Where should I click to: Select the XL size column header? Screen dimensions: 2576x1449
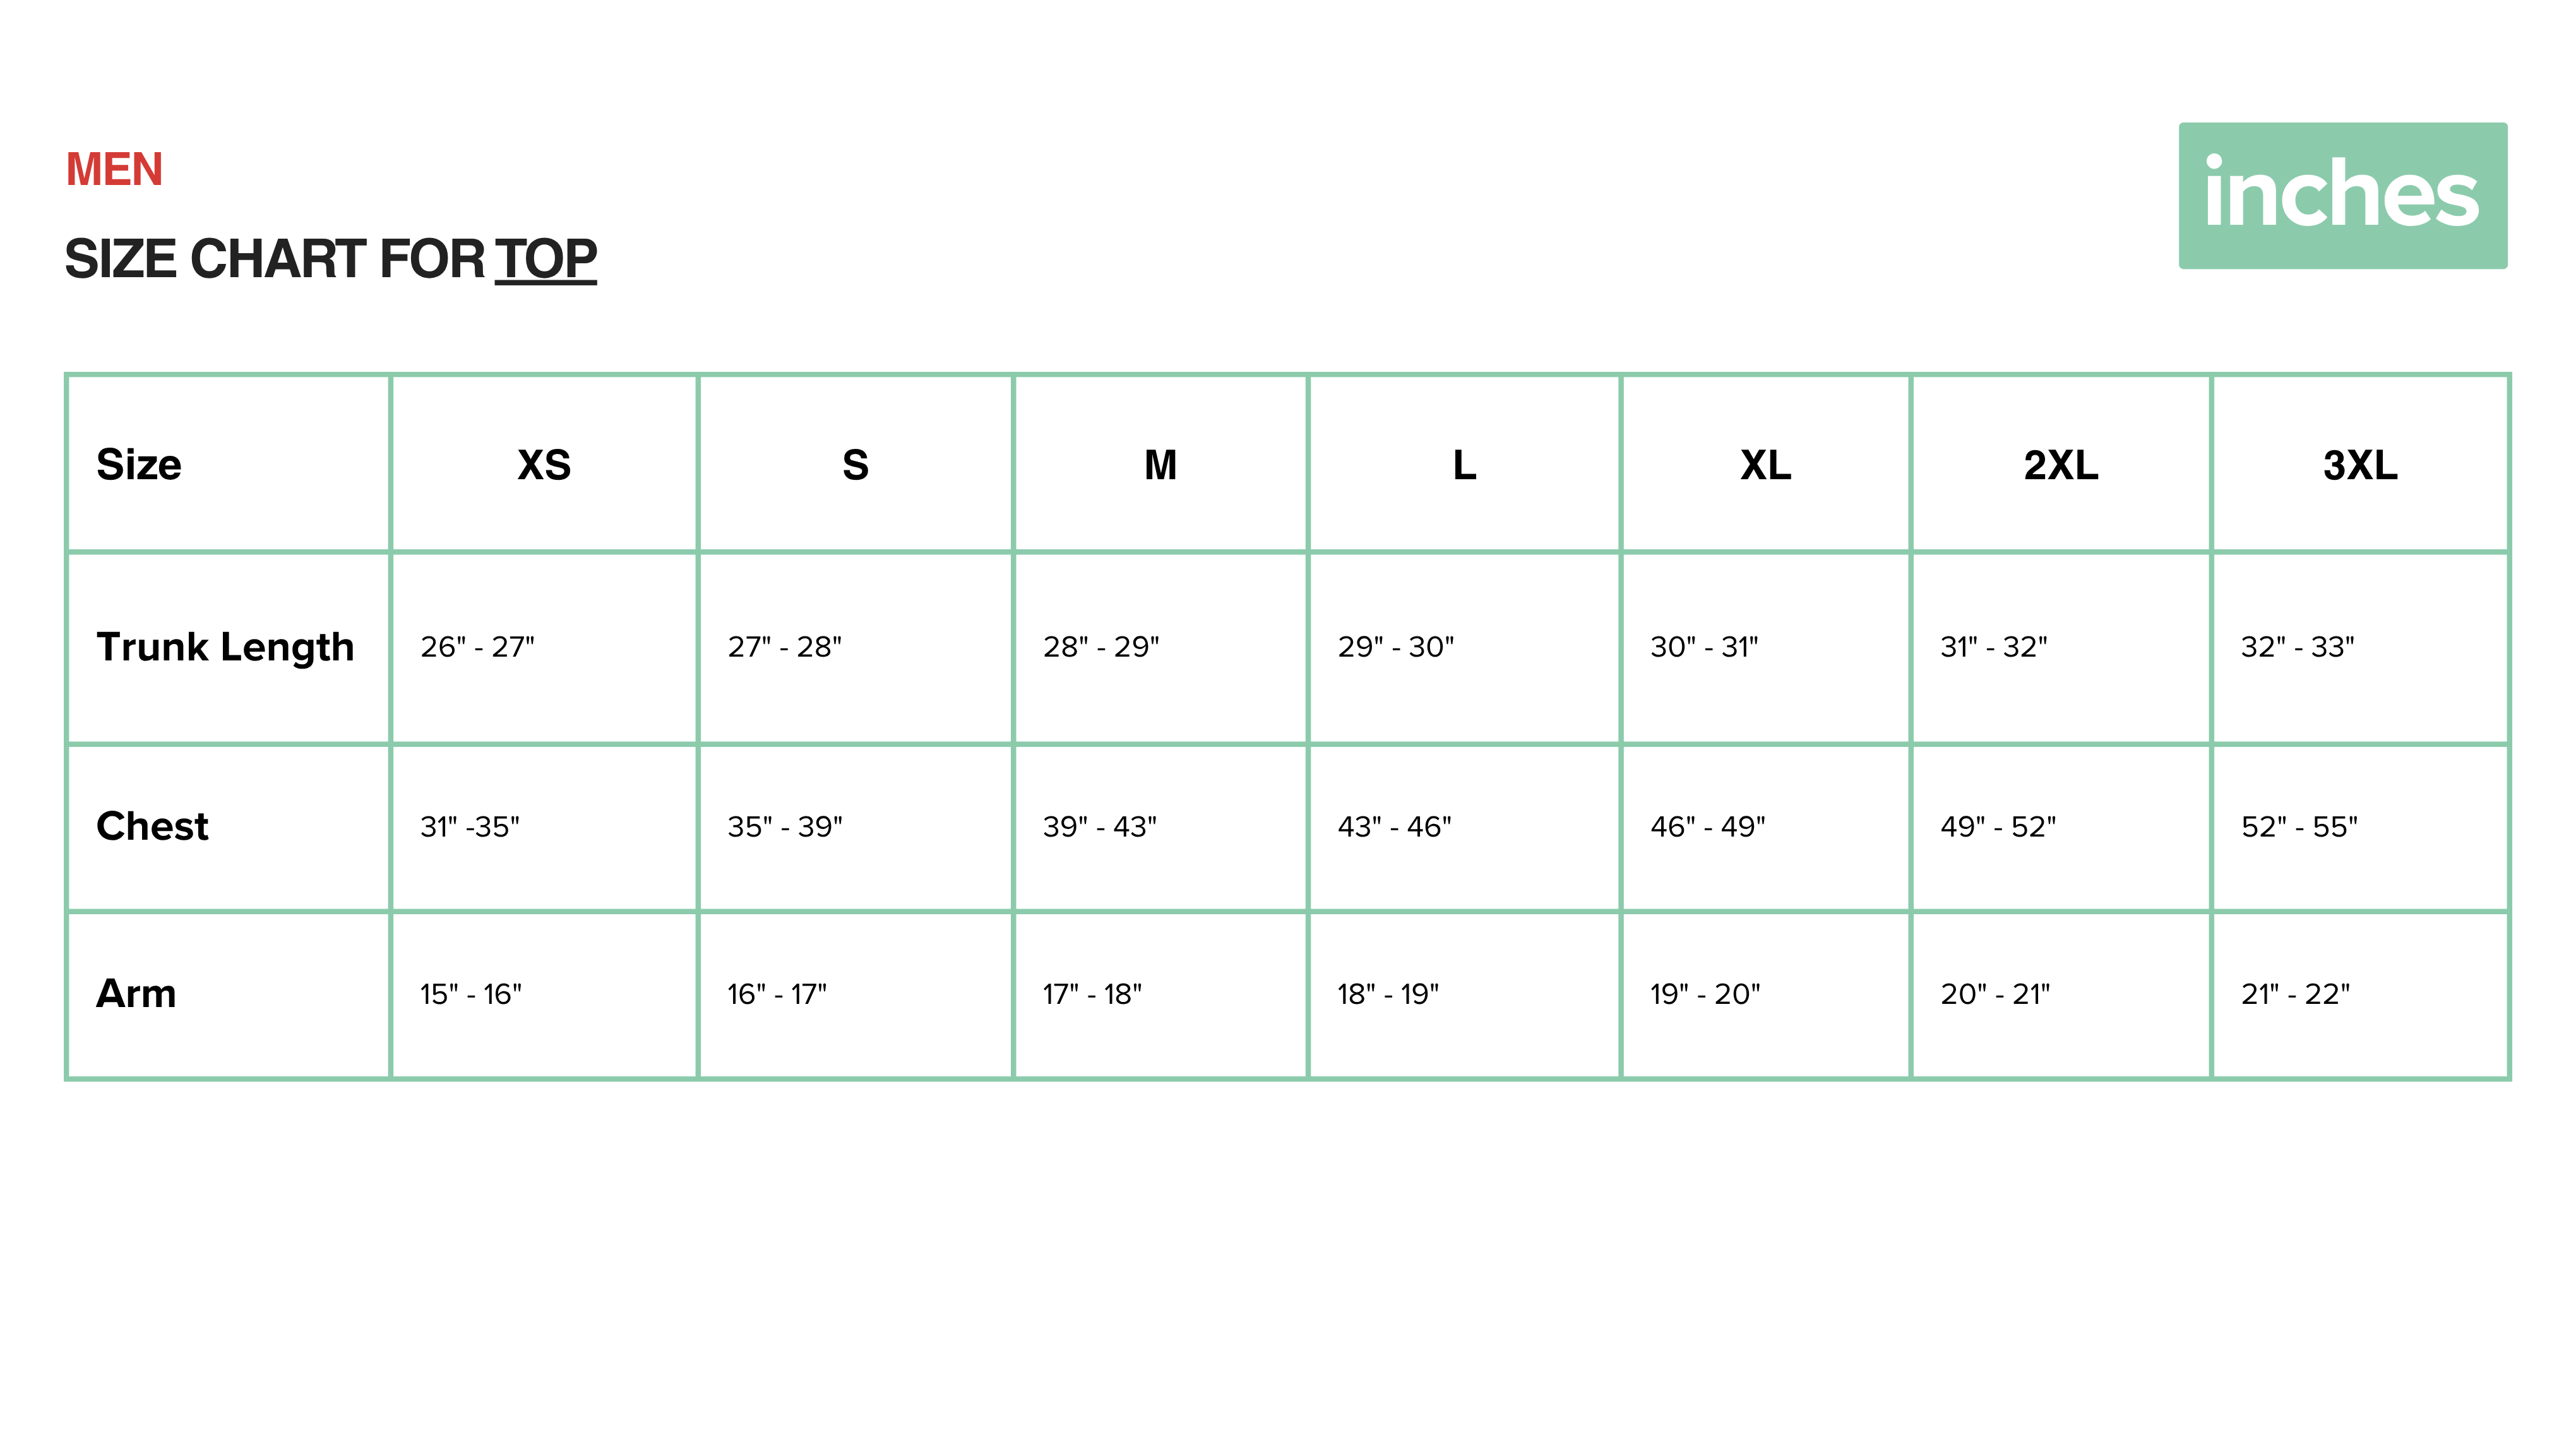tap(1765, 465)
